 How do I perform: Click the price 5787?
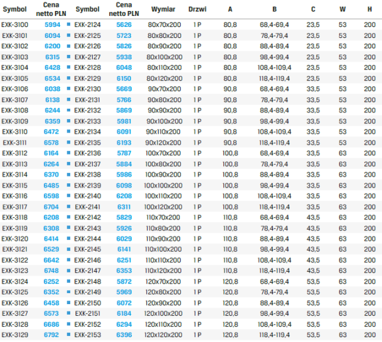[x=124, y=153]
